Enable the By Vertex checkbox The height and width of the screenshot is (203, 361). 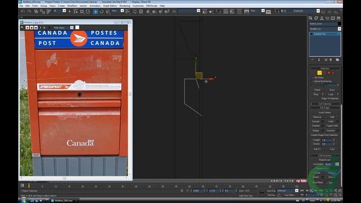(312, 78)
